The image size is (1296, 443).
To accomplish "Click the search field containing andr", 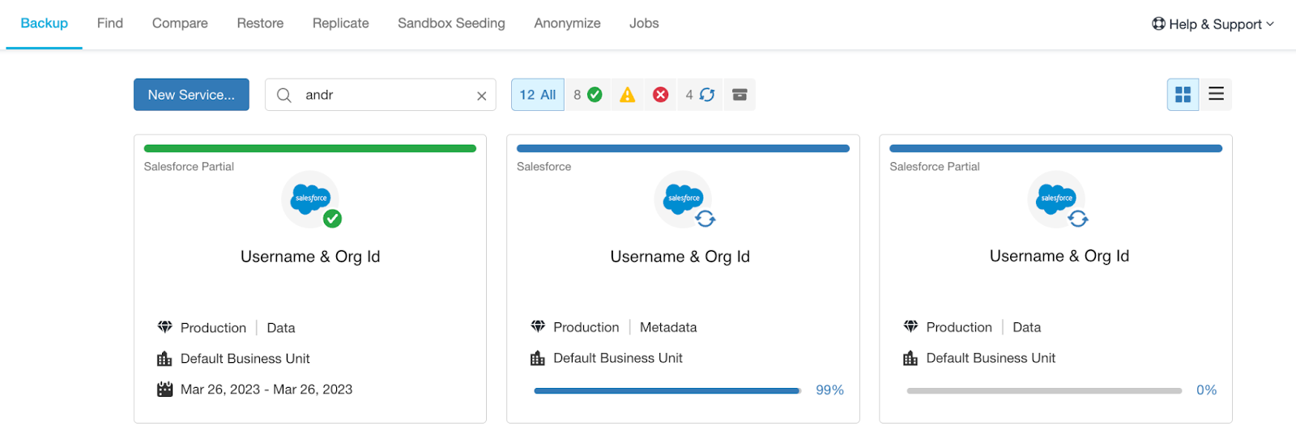I will (x=381, y=95).
